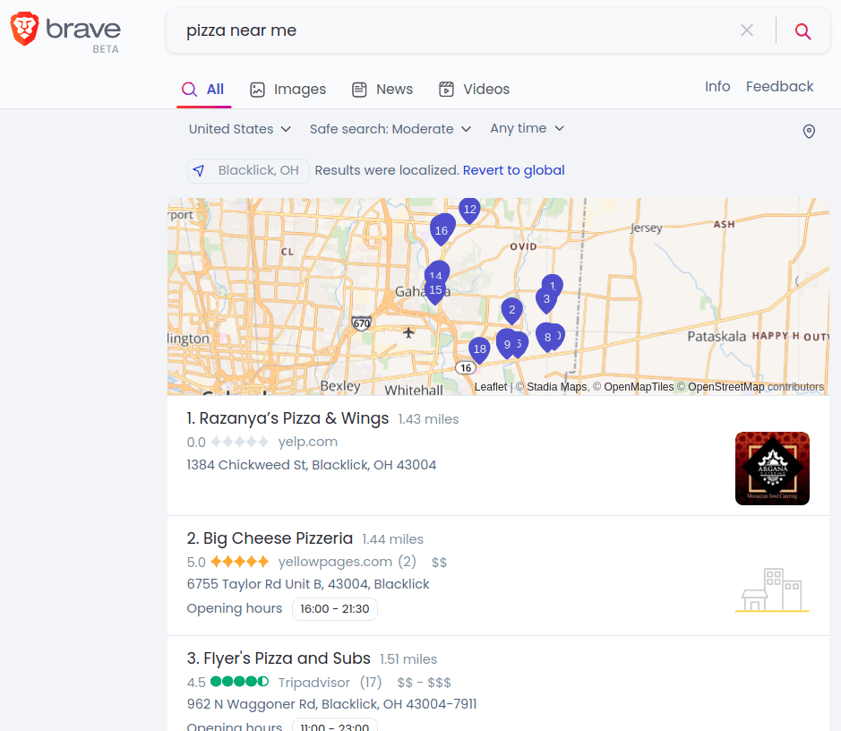Click the yellowpages.com source for Big Cheese
Image resolution: width=841 pixels, height=731 pixels.
[335, 562]
